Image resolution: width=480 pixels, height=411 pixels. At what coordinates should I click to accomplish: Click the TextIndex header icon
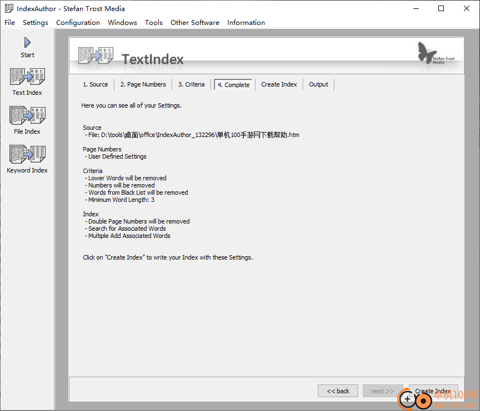96,55
